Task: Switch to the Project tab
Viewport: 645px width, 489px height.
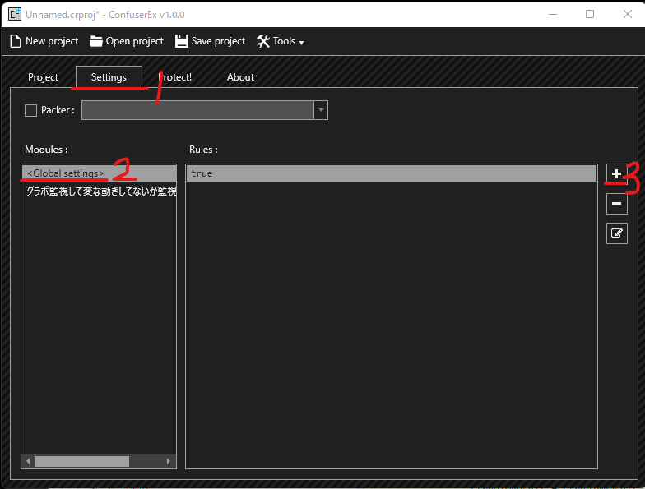Action: point(43,77)
